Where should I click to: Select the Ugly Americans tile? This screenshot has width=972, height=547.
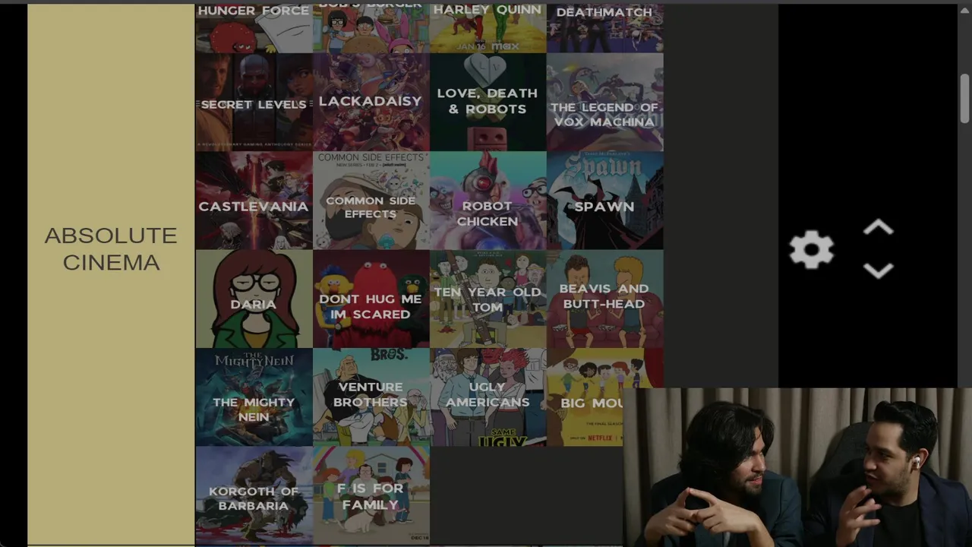click(x=488, y=397)
